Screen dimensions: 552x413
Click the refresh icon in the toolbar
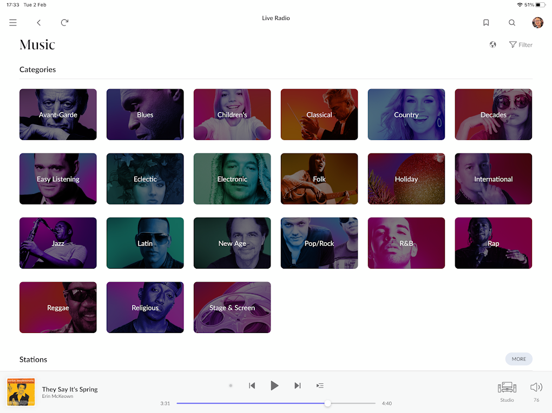[64, 23]
